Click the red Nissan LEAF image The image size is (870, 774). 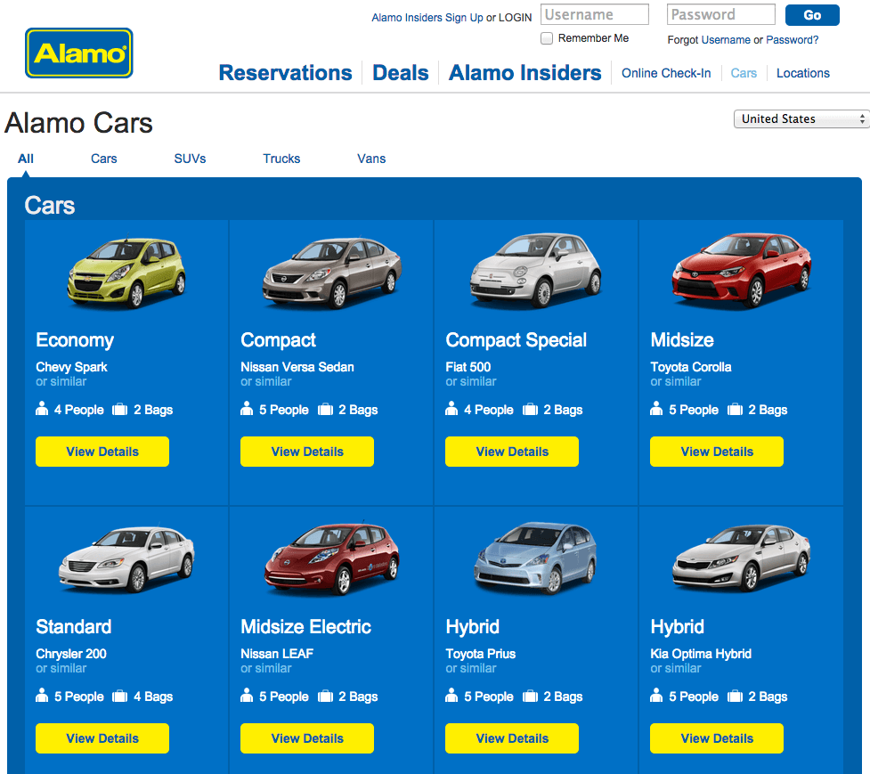tap(332, 558)
